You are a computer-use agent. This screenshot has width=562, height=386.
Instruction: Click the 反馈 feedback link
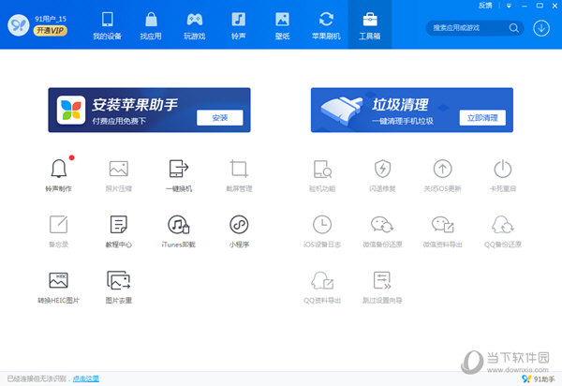click(x=485, y=6)
